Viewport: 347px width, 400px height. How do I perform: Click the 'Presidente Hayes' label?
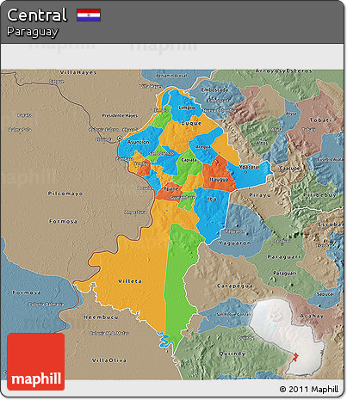click(x=120, y=115)
